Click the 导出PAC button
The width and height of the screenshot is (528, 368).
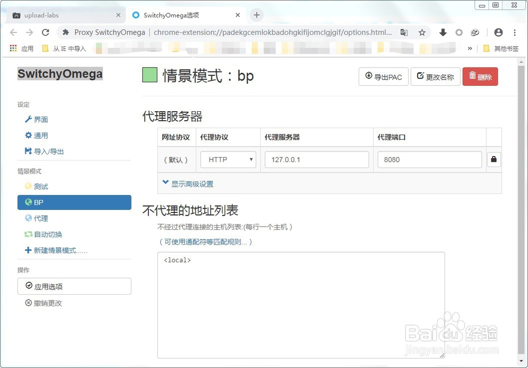coord(383,76)
